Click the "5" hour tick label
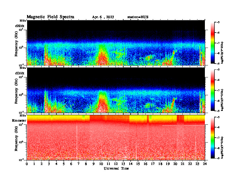 click(x=64, y=164)
